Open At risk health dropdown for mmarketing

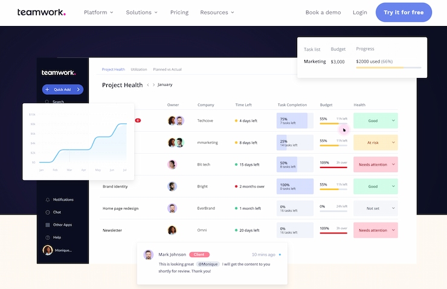(x=376, y=143)
